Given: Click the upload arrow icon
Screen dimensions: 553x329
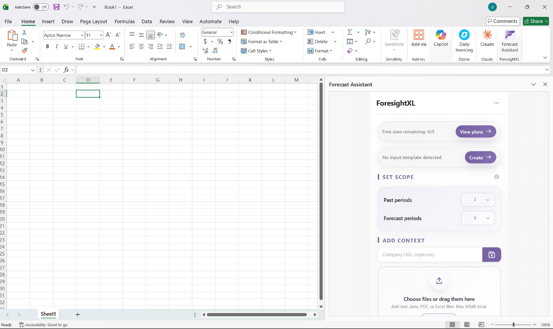Looking at the screenshot, I should click(x=439, y=281).
